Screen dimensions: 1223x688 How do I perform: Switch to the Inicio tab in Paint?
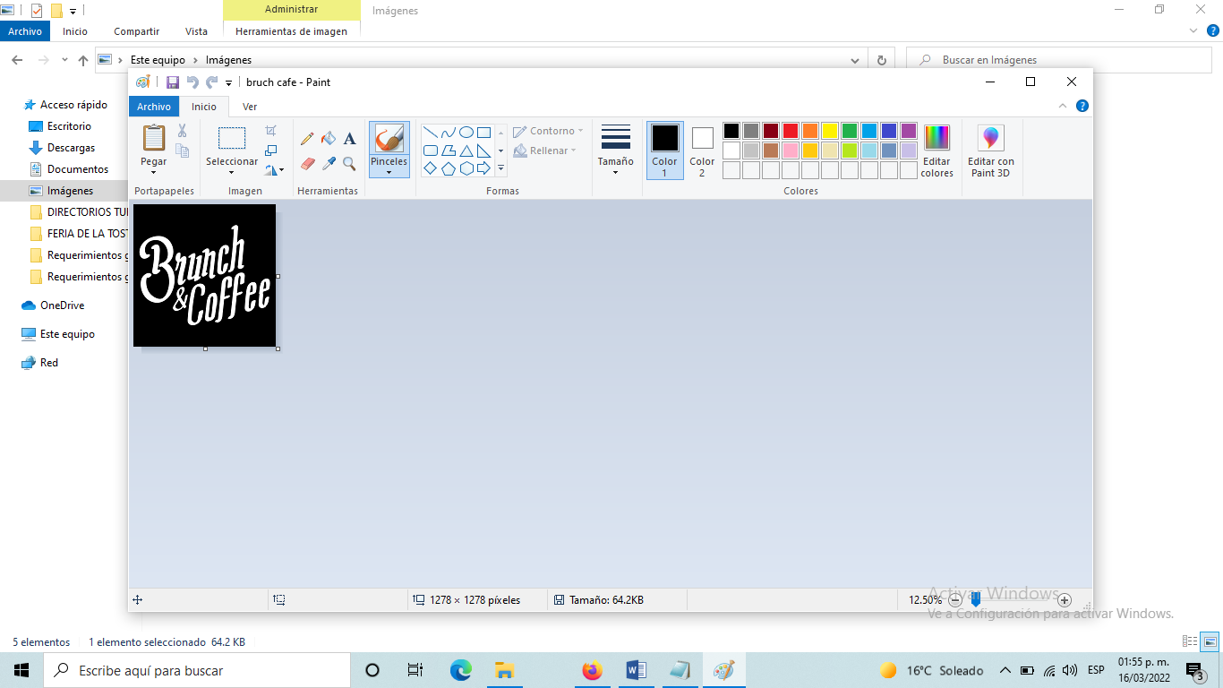[x=204, y=107]
